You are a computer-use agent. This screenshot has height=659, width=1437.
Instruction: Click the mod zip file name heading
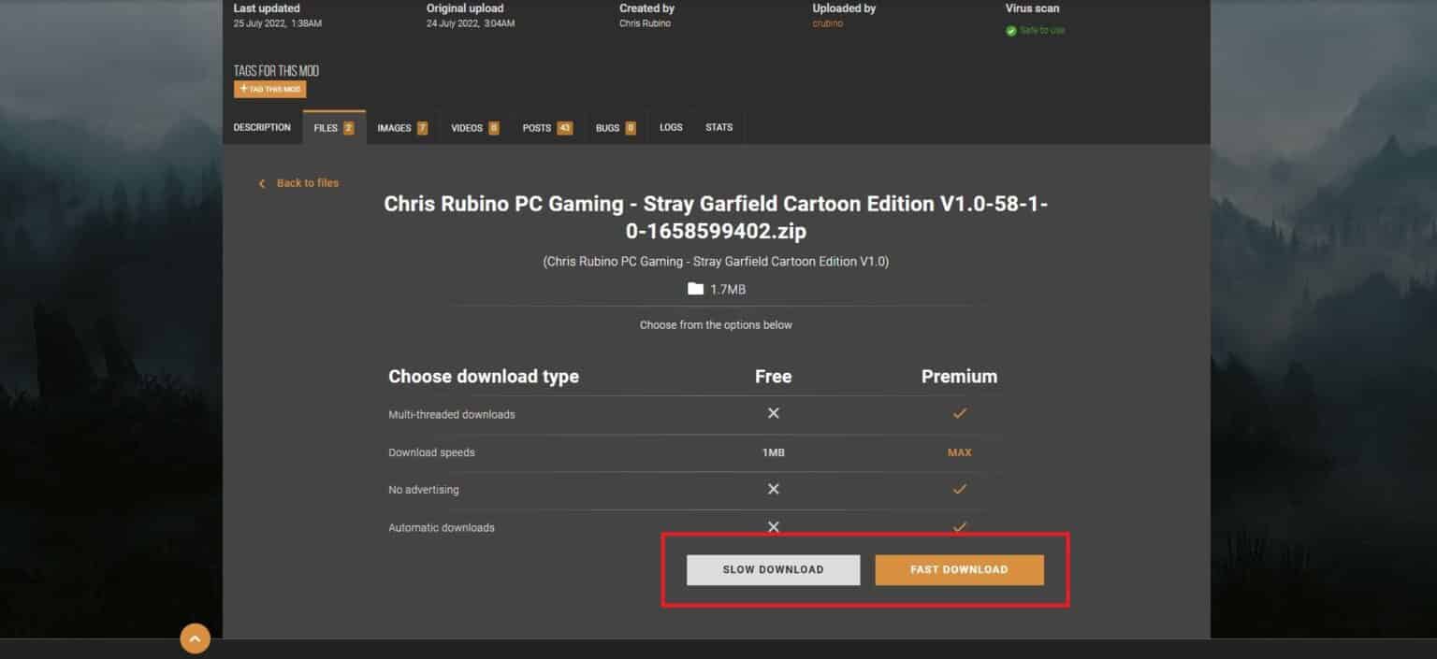coord(716,218)
